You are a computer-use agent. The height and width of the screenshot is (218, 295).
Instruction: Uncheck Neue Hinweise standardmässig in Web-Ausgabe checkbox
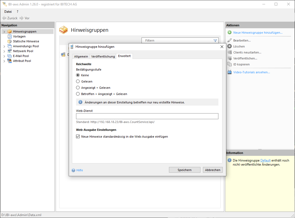[x=78, y=137]
